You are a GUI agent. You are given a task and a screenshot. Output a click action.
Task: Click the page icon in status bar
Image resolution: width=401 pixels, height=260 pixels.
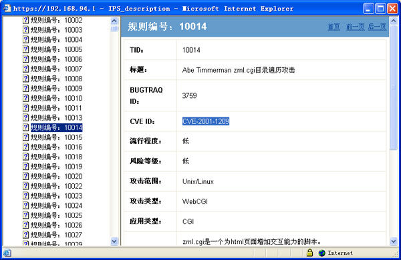pyautogui.click(x=7, y=253)
